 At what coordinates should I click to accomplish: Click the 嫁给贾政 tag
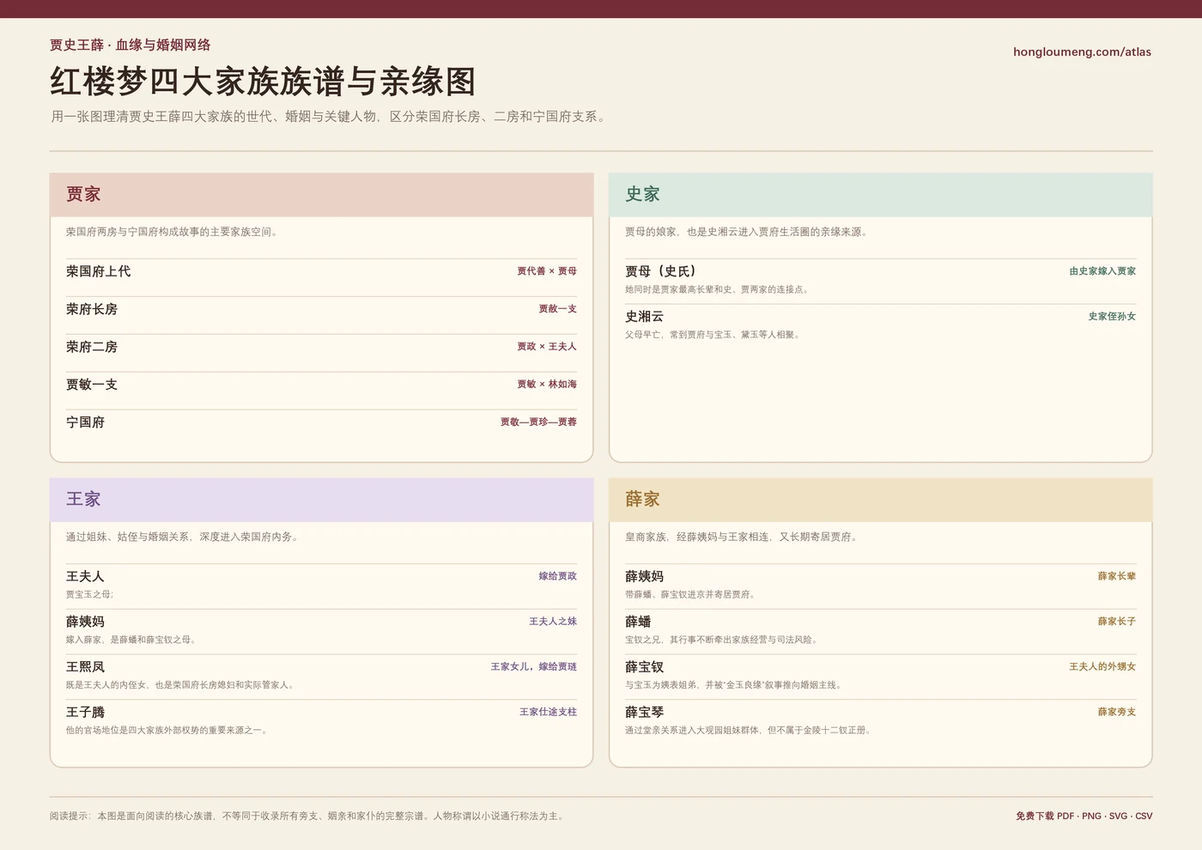coord(558,576)
